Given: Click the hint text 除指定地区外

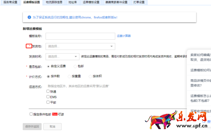Looking at the screenshot, I should tap(78, 86).
